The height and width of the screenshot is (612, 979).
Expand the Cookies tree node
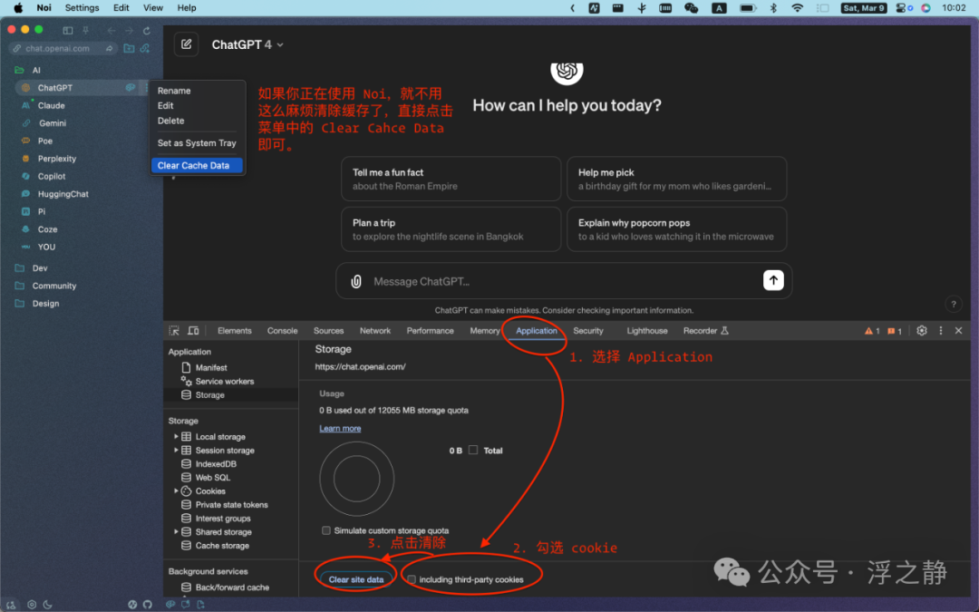click(x=176, y=491)
